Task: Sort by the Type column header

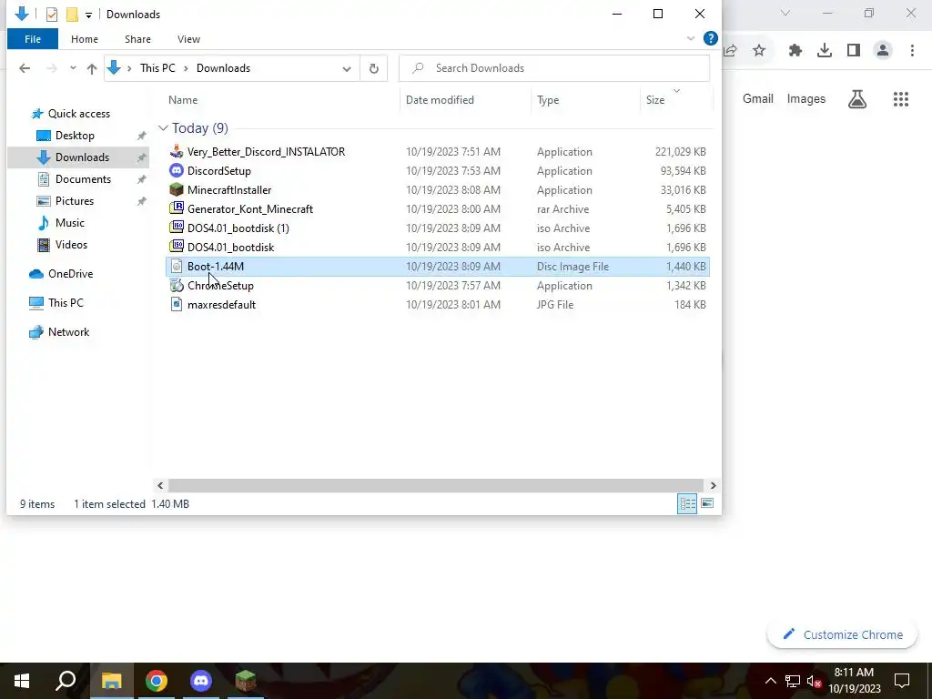Action: pos(548,100)
